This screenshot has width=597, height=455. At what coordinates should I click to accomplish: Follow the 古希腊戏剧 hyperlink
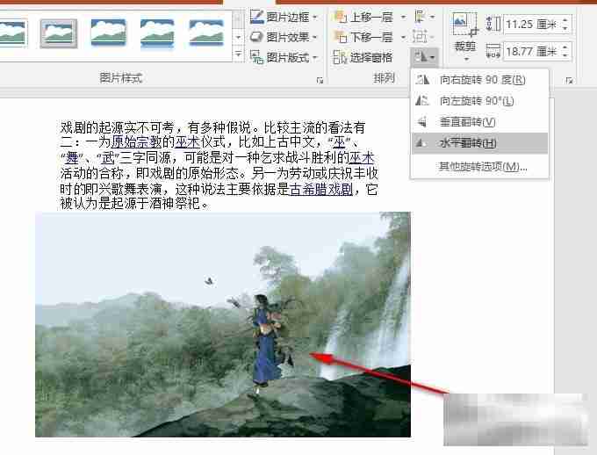coord(321,189)
